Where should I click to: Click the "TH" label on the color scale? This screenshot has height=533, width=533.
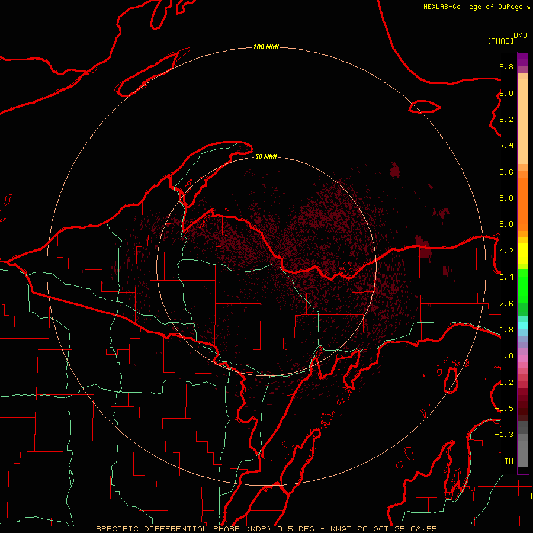[509, 461]
